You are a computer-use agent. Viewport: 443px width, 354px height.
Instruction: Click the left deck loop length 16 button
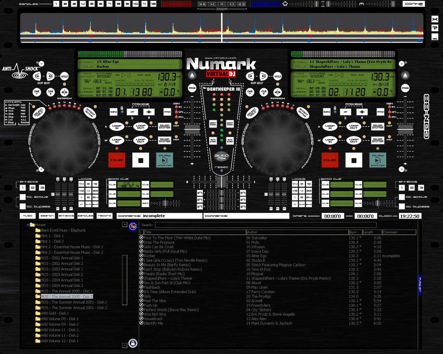point(95,184)
